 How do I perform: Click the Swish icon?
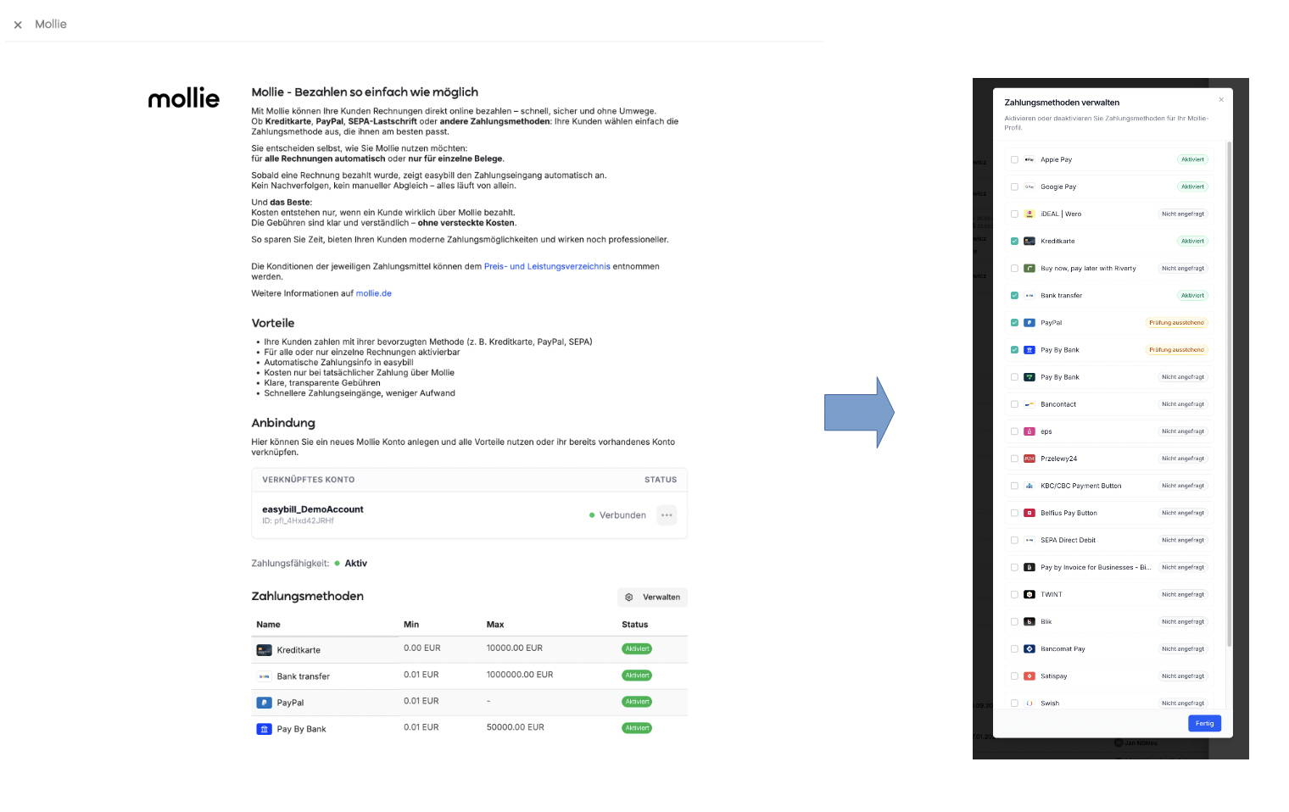pos(1029,703)
